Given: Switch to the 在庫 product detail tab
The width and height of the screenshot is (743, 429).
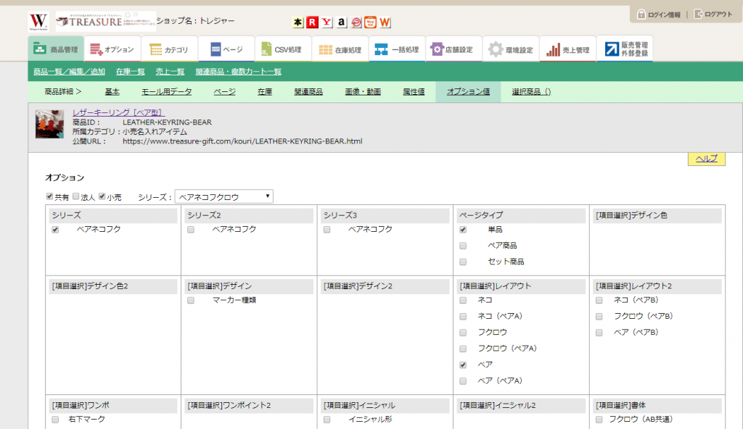Looking at the screenshot, I should click(x=265, y=92).
